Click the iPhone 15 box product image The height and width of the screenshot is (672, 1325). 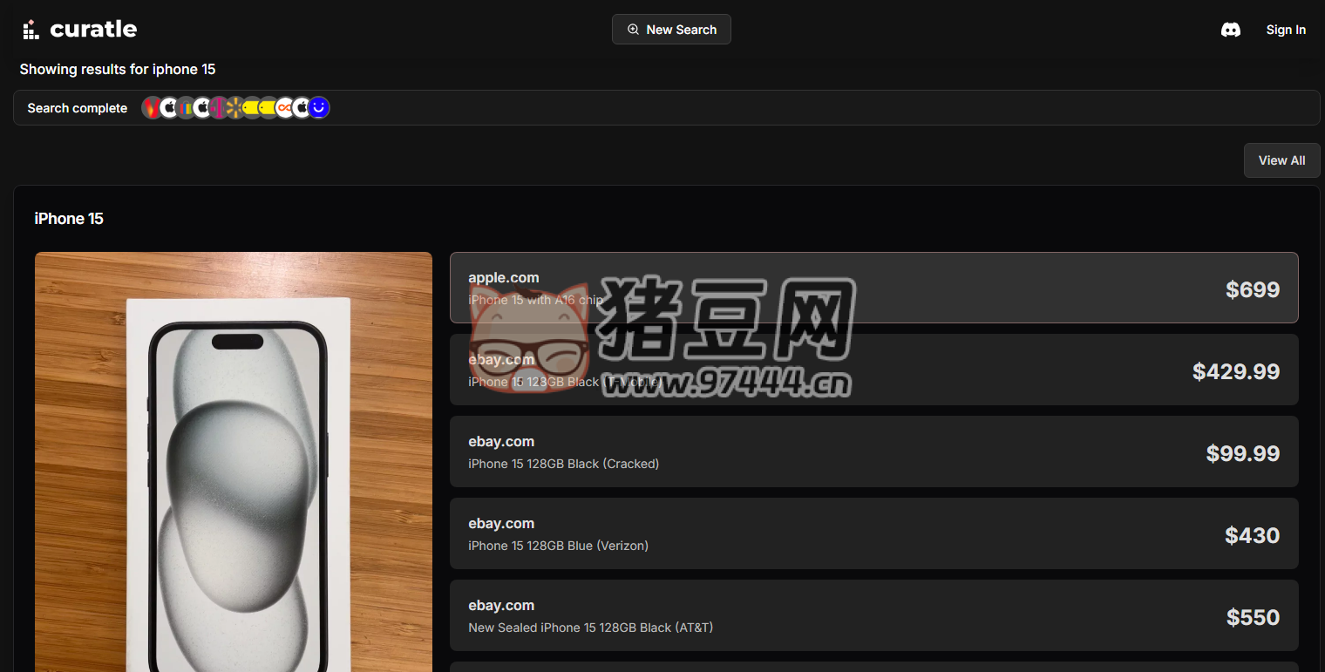coord(234,462)
